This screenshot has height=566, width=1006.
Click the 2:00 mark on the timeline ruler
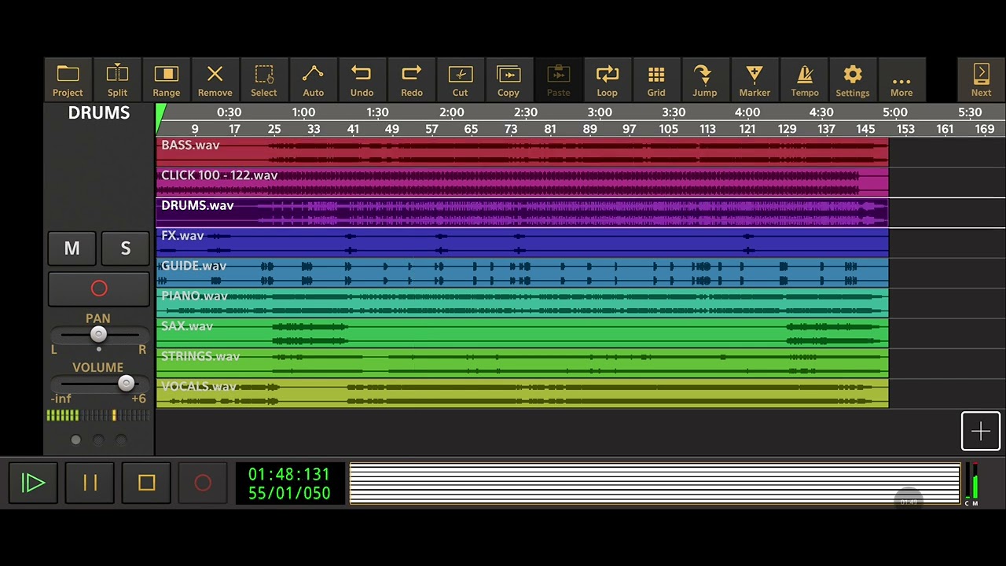point(452,112)
